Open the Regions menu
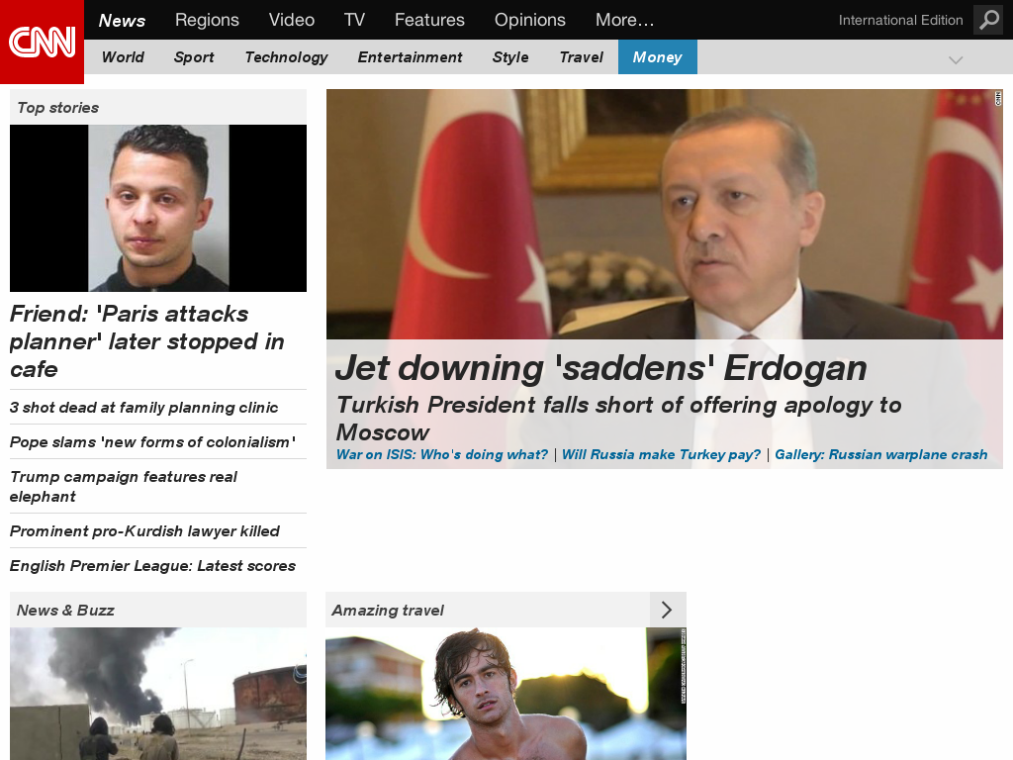Image resolution: width=1013 pixels, height=760 pixels. point(207,20)
